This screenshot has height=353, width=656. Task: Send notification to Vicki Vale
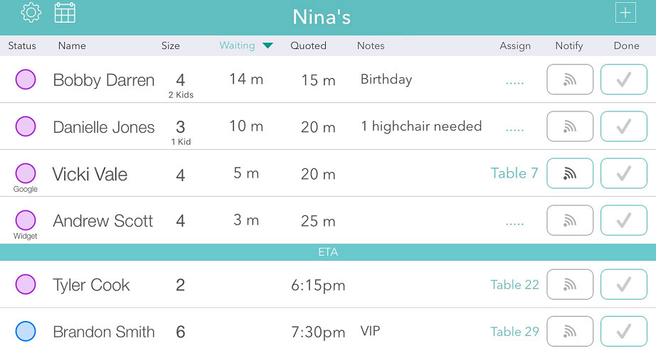pos(570,173)
